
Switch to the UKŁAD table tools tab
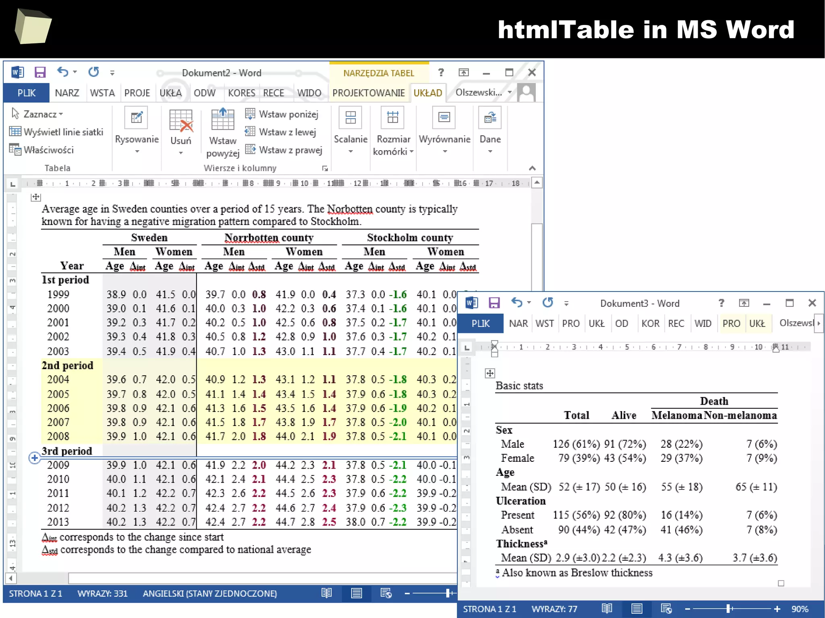point(428,93)
